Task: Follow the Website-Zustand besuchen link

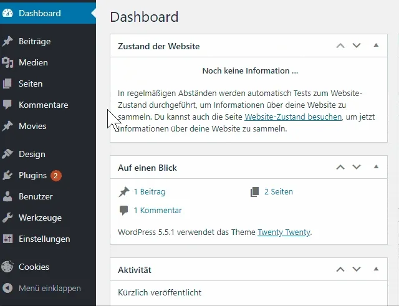Action: coord(293,117)
